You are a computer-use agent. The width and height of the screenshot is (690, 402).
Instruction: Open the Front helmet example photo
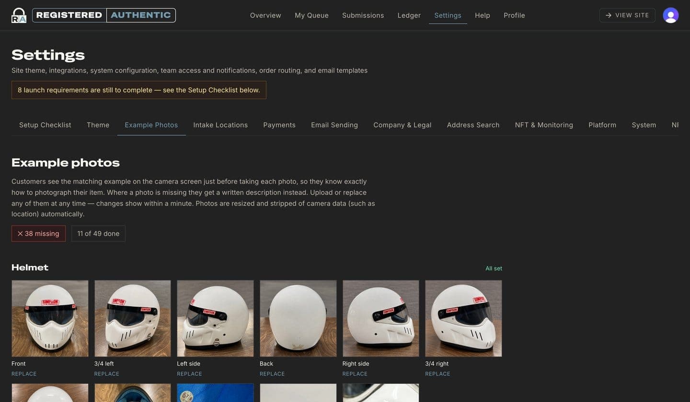click(50, 318)
